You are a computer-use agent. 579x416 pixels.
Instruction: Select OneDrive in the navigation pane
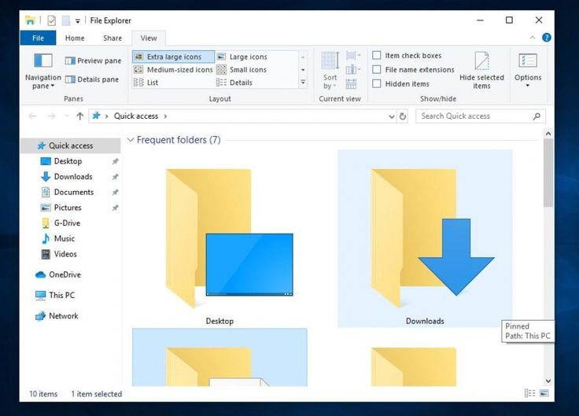65,274
